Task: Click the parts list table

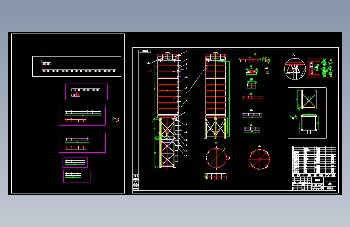Action: point(314,161)
